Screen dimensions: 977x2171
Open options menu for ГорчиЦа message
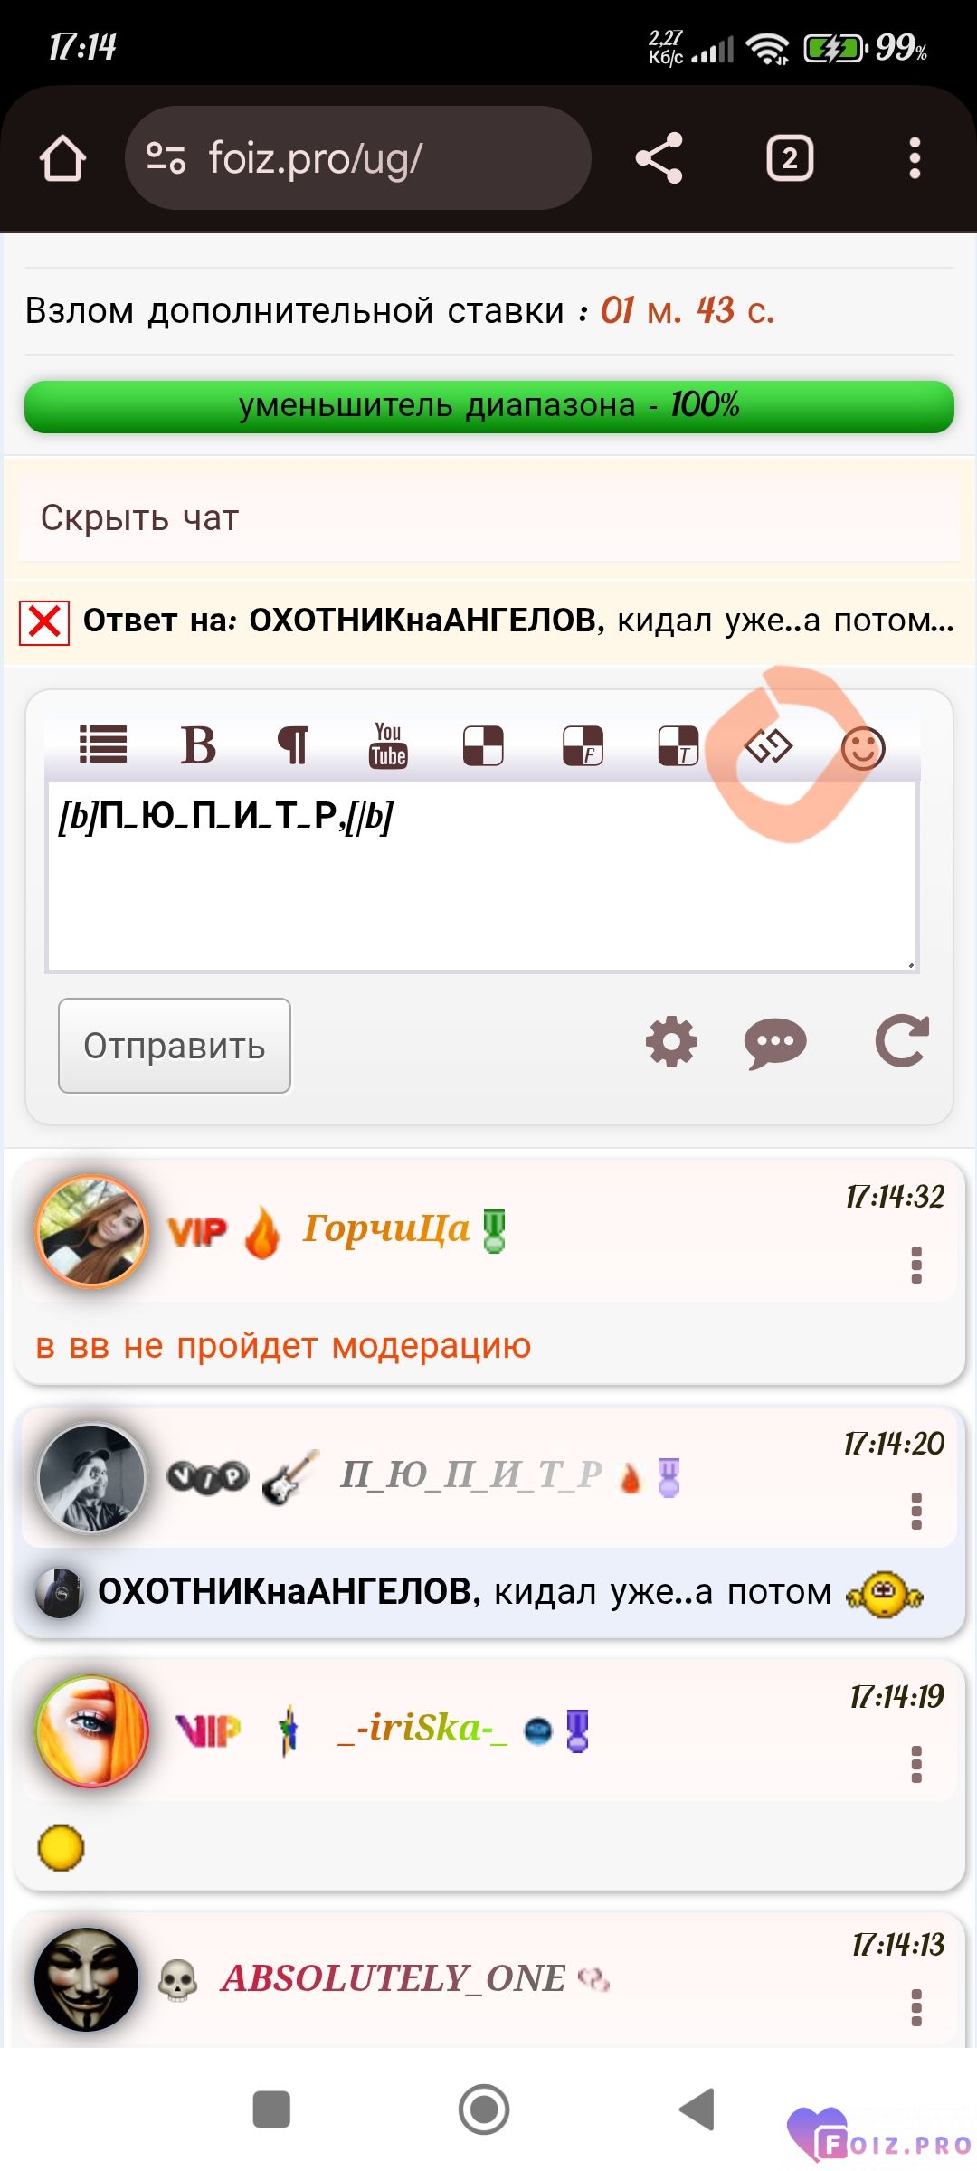tap(916, 1265)
